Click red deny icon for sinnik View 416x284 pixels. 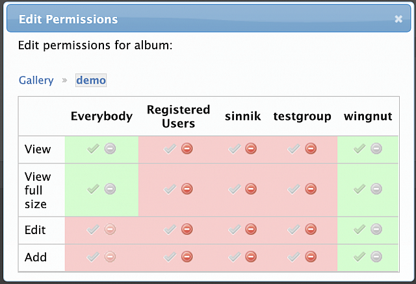coord(251,148)
